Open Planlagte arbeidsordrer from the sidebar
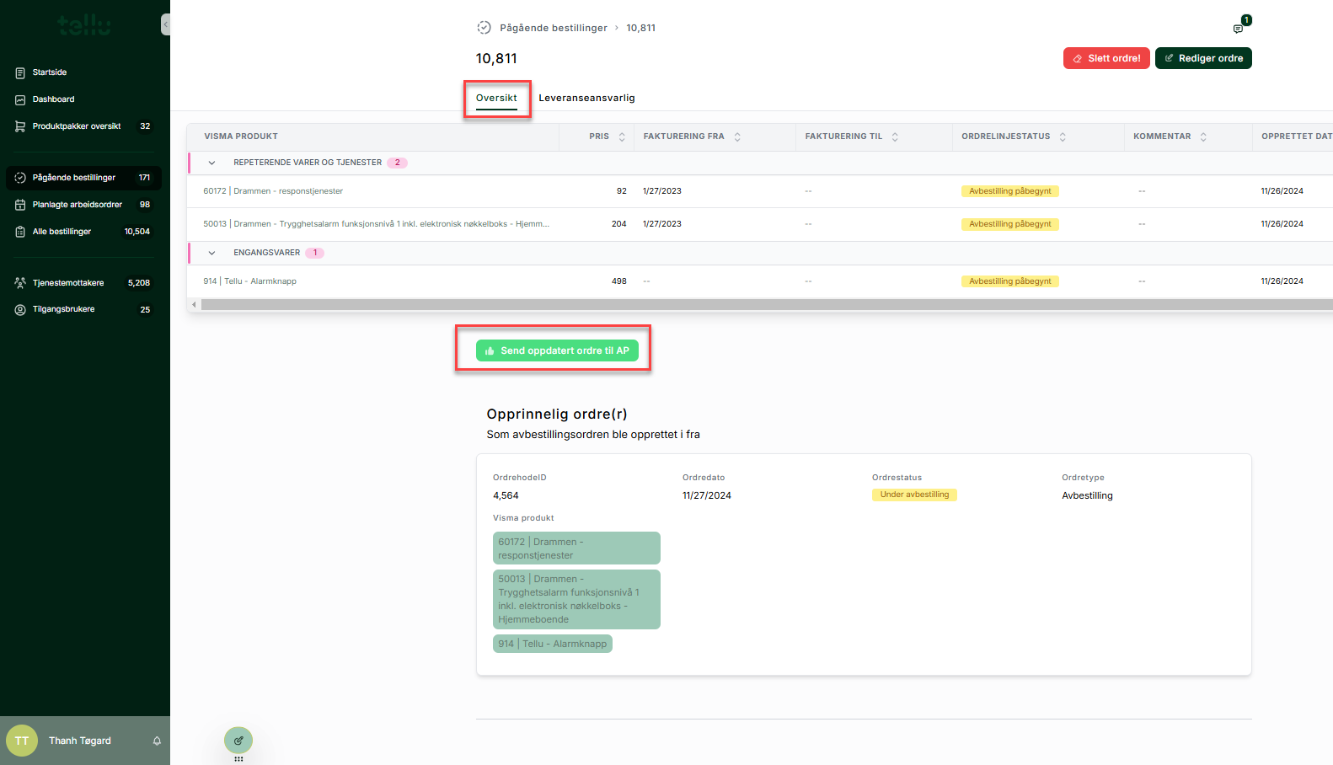The width and height of the screenshot is (1333, 765). (77, 205)
